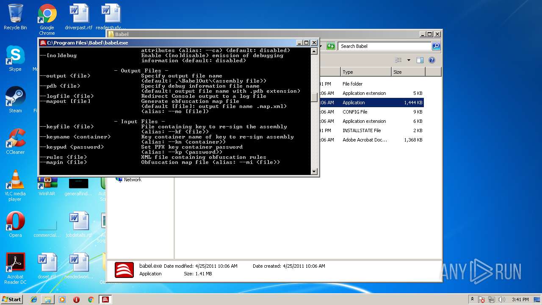This screenshot has width=542, height=305.
Task: Select the jobdetails.rtf desktop file
Action: (79, 225)
